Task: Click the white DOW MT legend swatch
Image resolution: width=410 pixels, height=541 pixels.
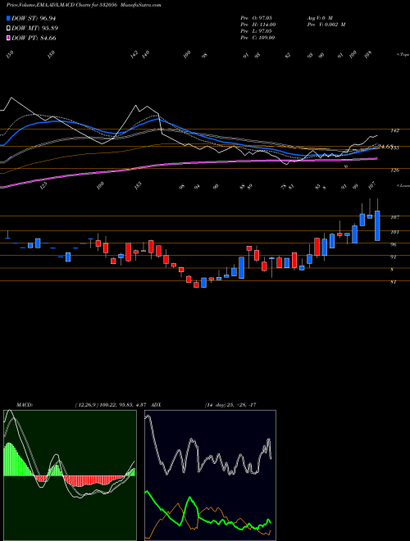Action: point(8,29)
